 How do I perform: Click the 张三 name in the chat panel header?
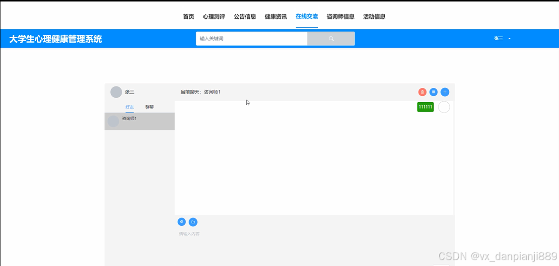tap(130, 92)
